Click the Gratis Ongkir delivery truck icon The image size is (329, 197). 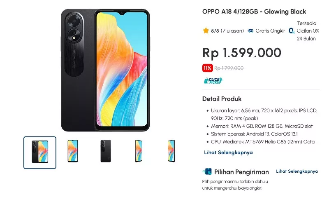pyautogui.click(x=250, y=30)
